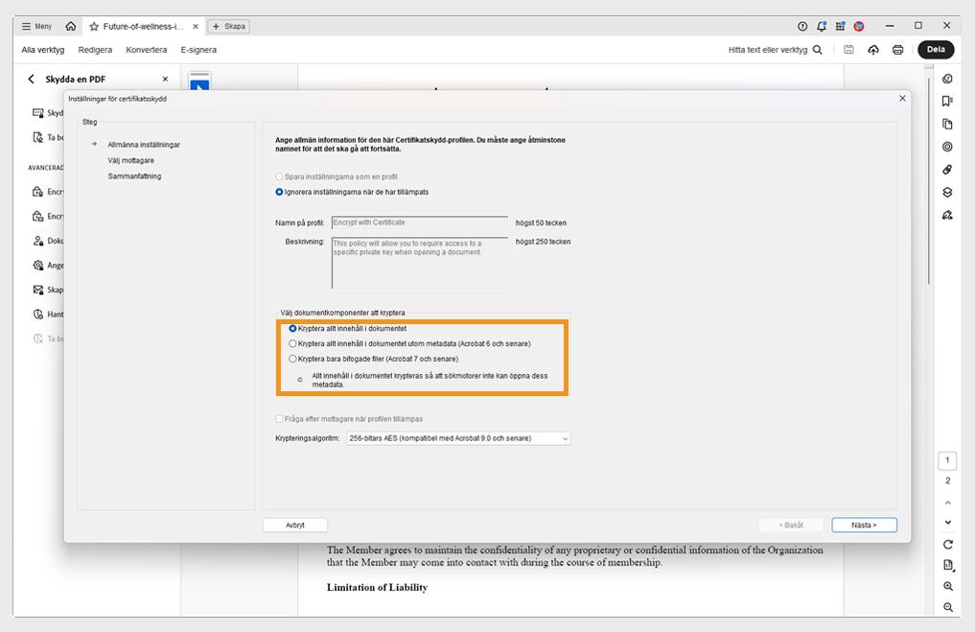The image size is (975, 632).
Task: Zoom out with the minus magnifier
Action: click(947, 607)
